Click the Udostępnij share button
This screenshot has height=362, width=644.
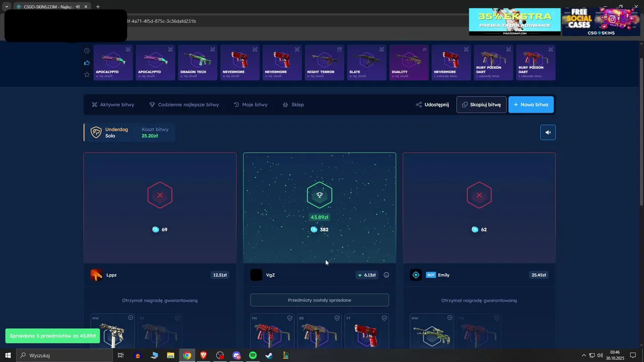click(432, 105)
